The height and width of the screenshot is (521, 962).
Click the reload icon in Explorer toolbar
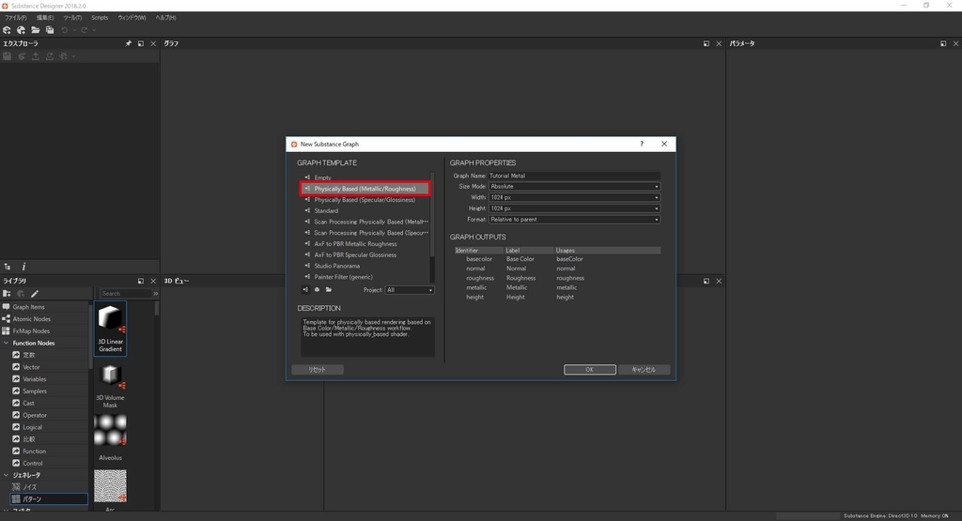50,55
